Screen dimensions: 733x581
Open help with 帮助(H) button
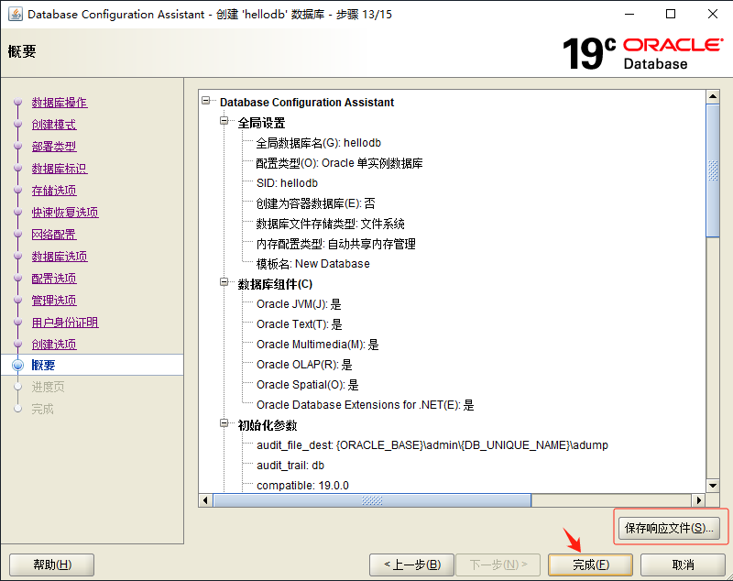tap(52, 565)
